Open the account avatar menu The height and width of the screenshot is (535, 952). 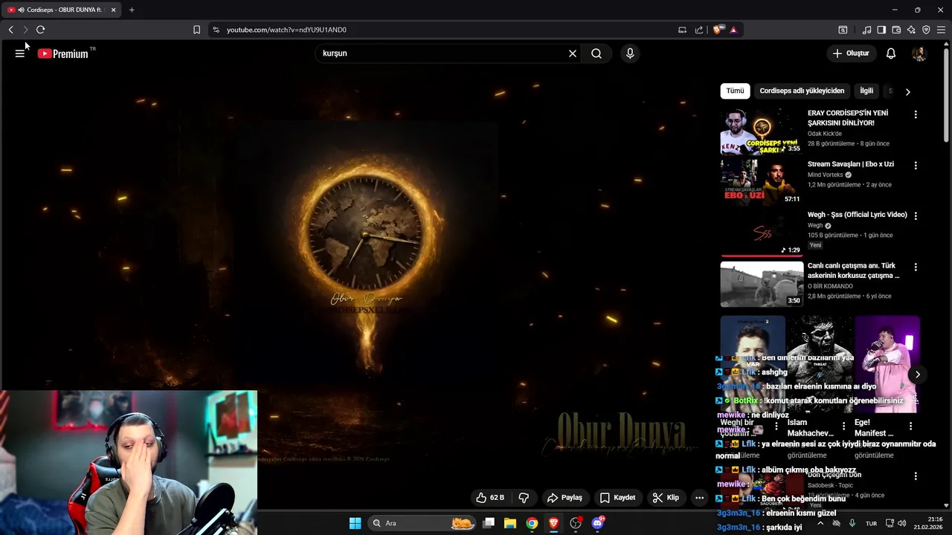919,53
